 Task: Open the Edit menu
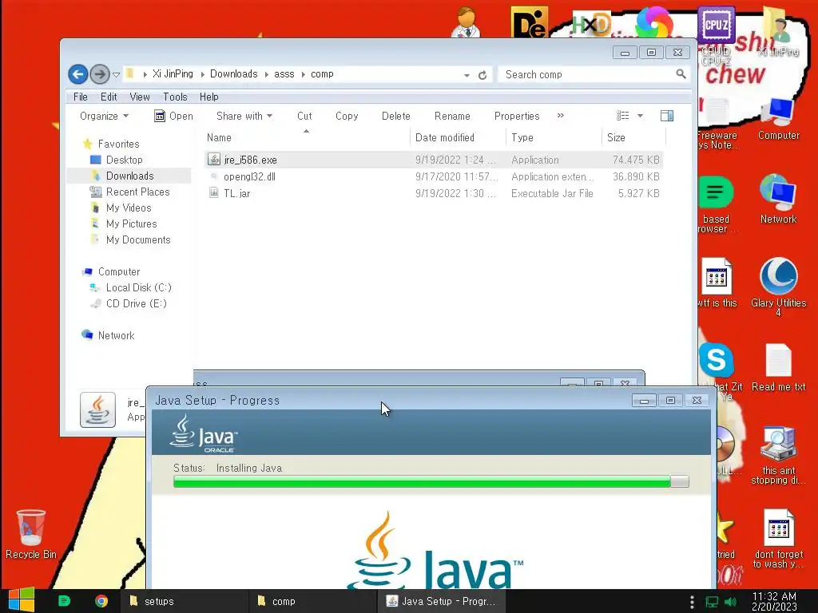[109, 97]
